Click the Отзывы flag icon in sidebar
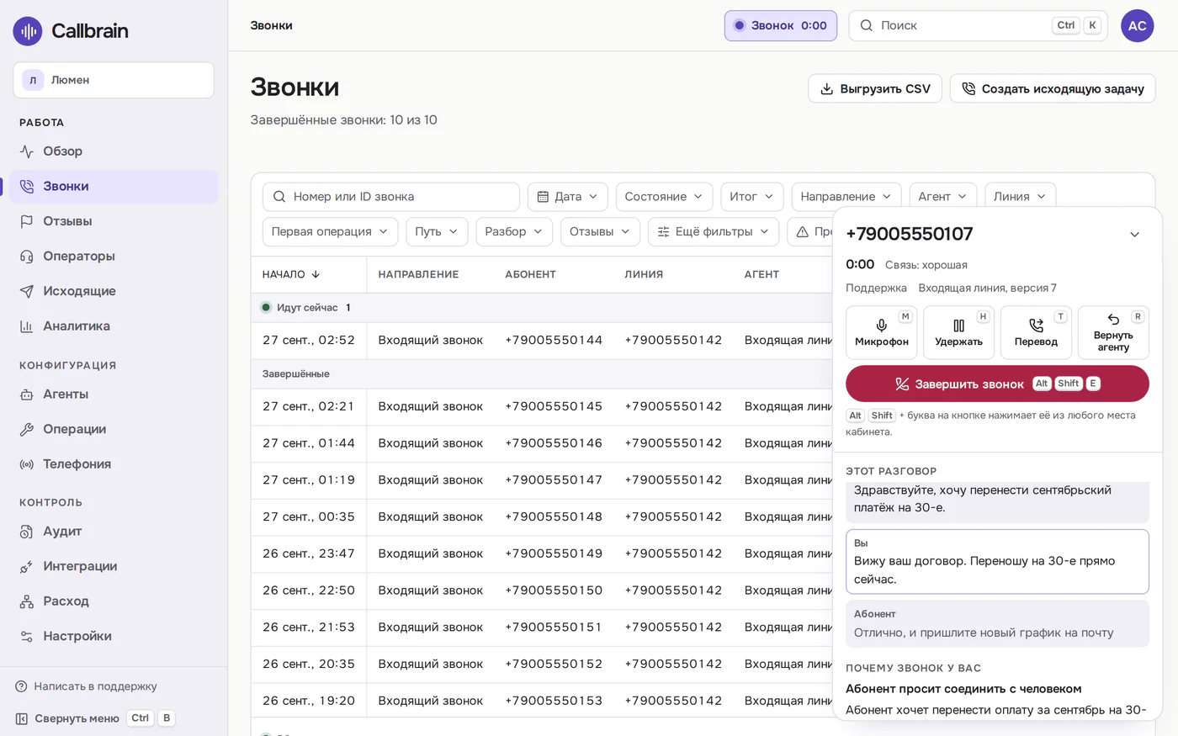This screenshot has width=1178, height=736. (27, 221)
